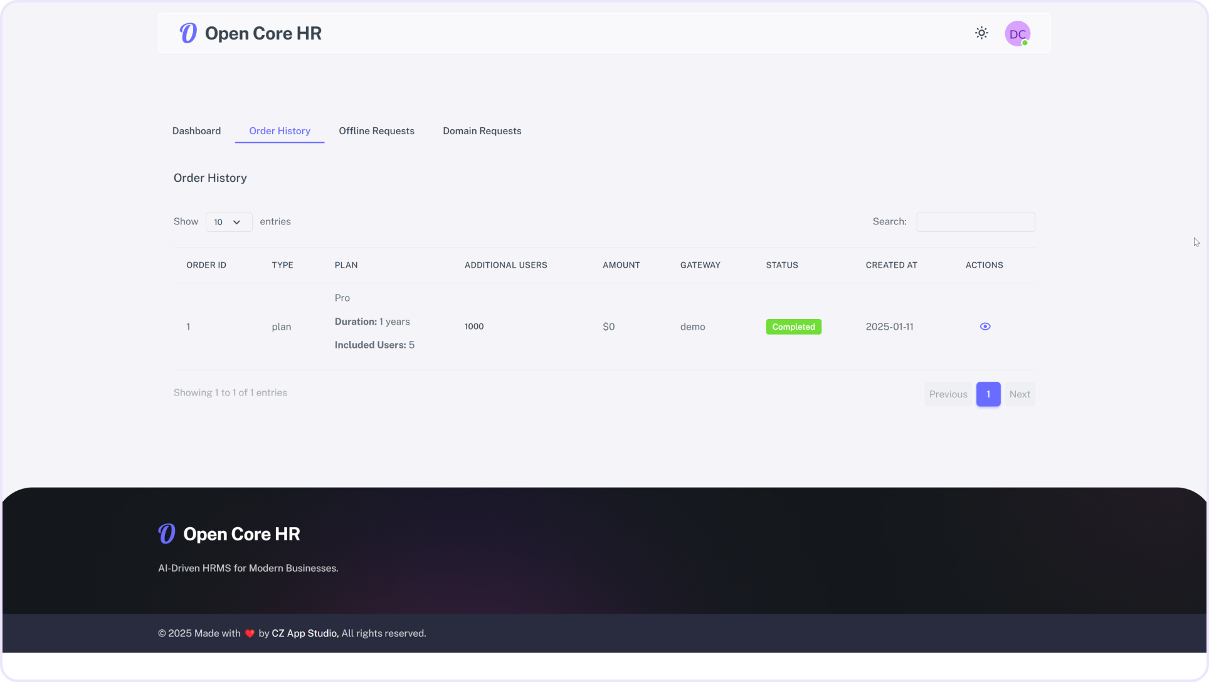
Task: Toggle dark mode with the sun icon
Action: [x=981, y=33]
